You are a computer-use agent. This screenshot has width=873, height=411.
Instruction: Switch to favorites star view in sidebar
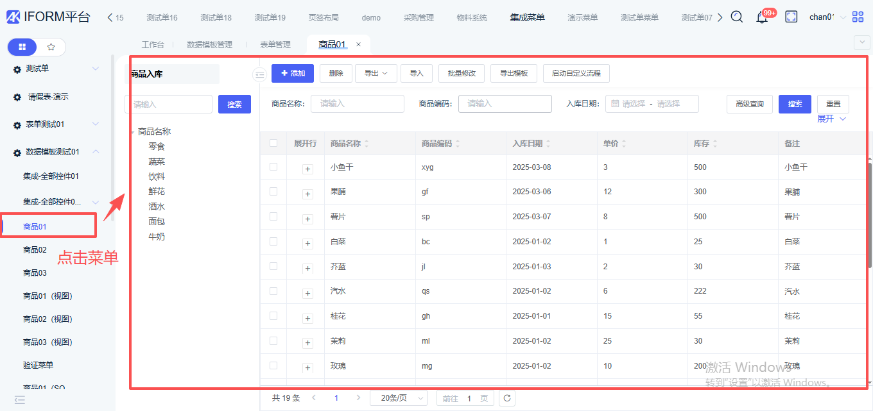coord(51,47)
